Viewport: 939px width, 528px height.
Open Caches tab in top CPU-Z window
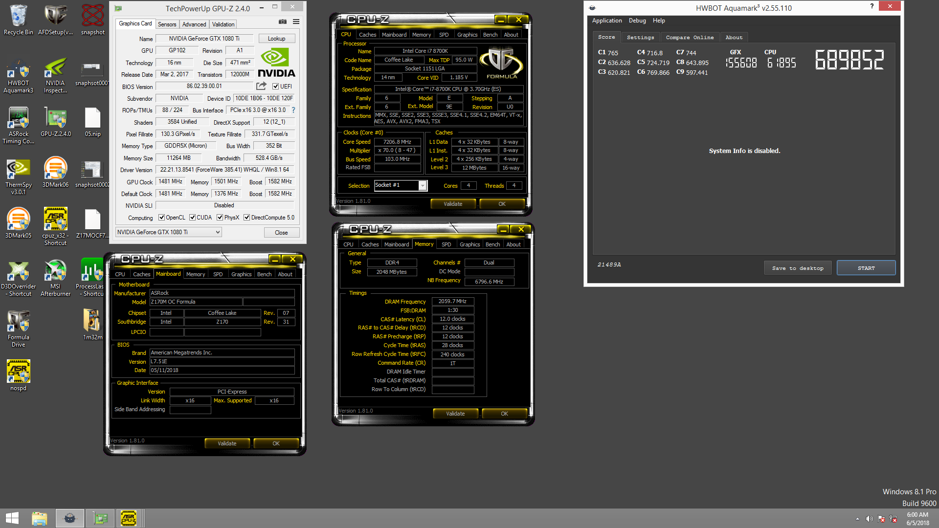pos(367,35)
